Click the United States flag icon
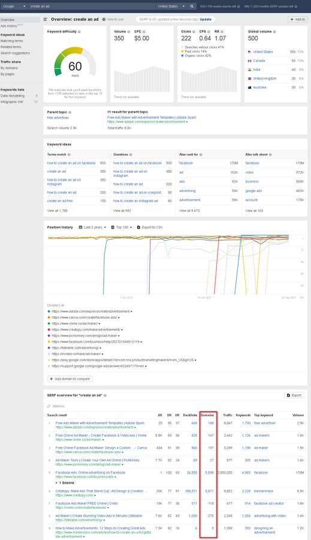This screenshot has width=311, height=540. pyautogui.click(x=249, y=52)
